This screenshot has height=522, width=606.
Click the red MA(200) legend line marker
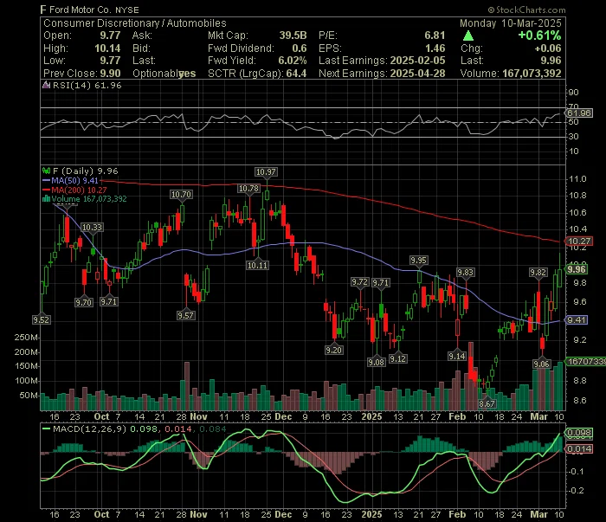pos(46,190)
